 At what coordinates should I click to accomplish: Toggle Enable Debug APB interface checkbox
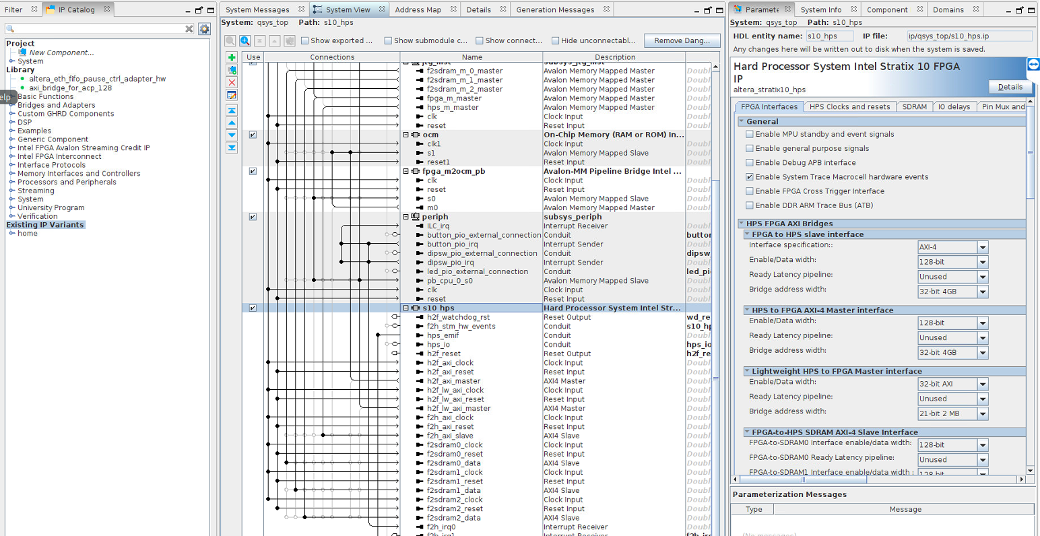750,163
